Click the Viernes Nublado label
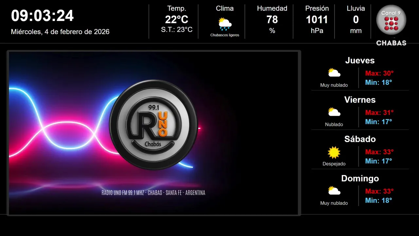The width and height of the screenshot is (419, 236). point(334,125)
